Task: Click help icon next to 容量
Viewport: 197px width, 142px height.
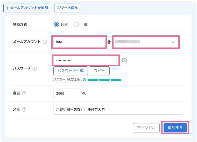Action: click(24, 93)
